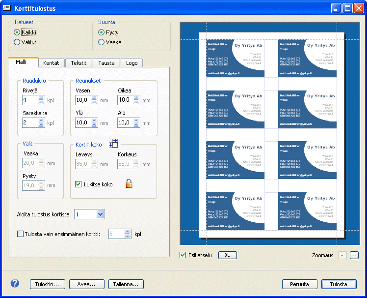Uncheck the Lukitse koko checkbox
This screenshot has width=367, height=298.
point(78,184)
